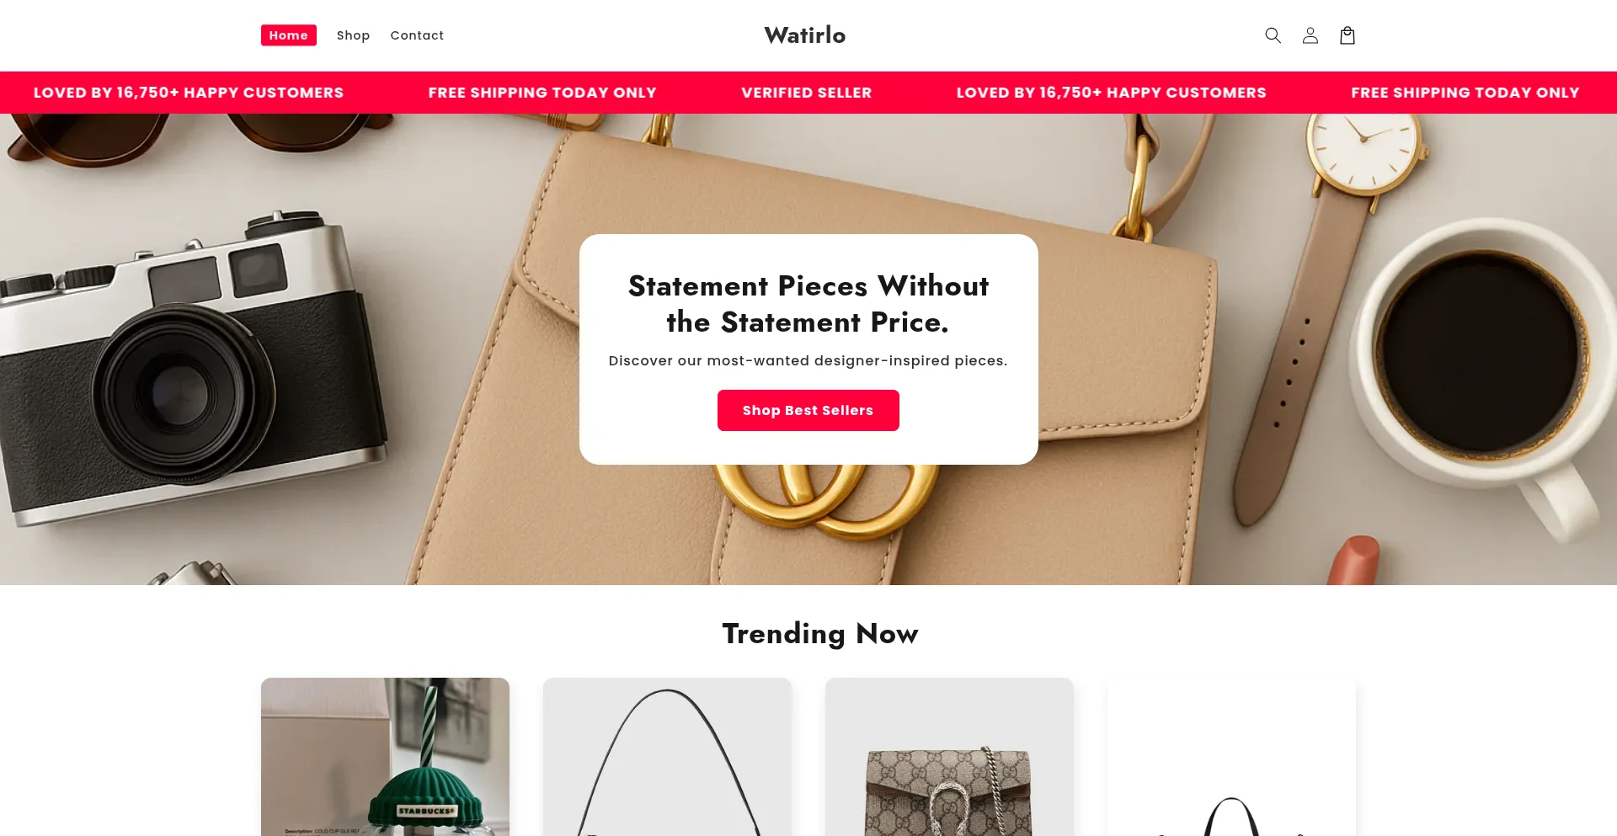
Task: Open the fourth trending product with black handle
Action: [x=1231, y=757]
